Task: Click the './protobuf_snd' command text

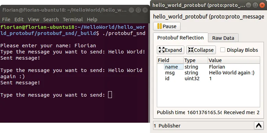Action: [124, 33]
